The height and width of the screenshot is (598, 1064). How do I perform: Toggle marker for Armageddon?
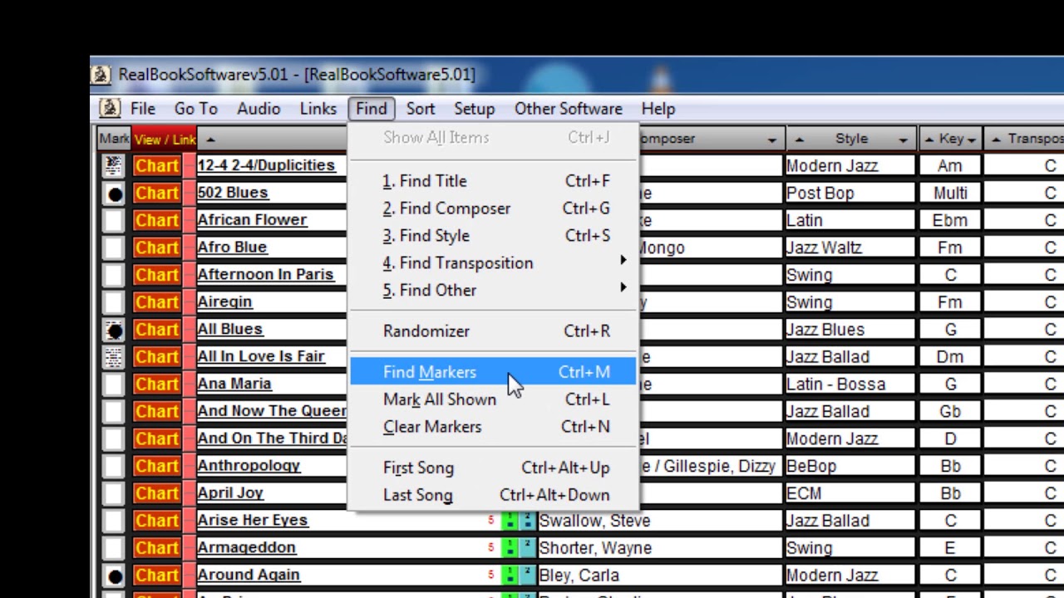(x=114, y=548)
